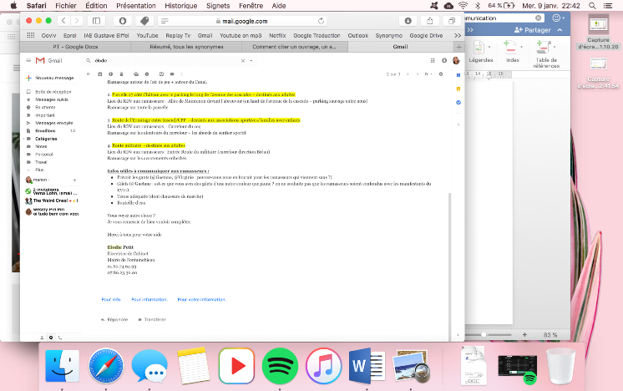623x391 pixels.
Task: Open Safari Favorites grid icon
Action: pyautogui.click(x=31, y=35)
